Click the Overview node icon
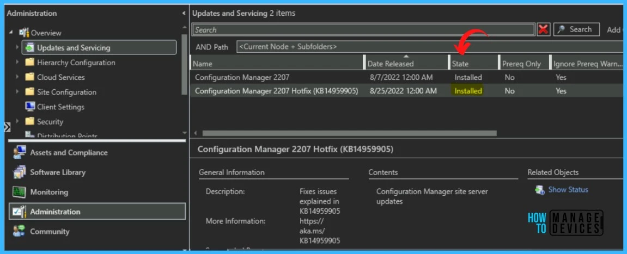 coord(24,33)
